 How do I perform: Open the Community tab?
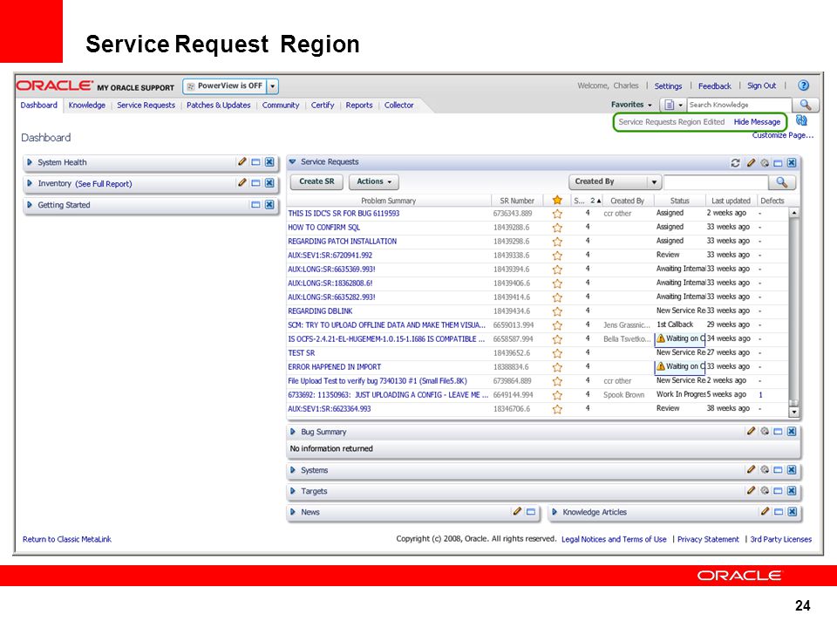click(x=280, y=106)
